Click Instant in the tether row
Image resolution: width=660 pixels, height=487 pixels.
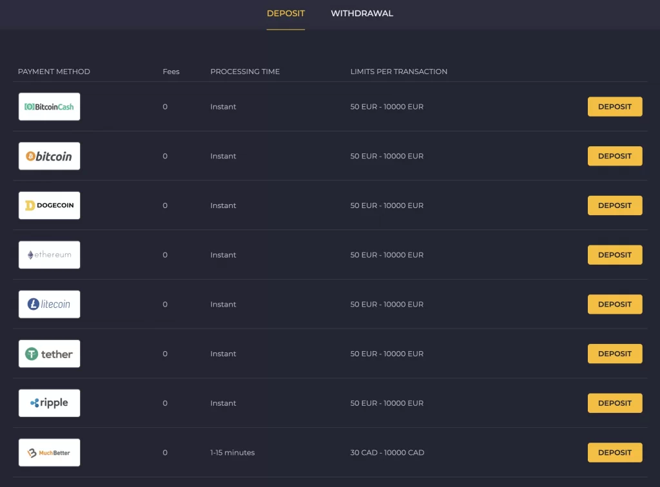point(223,354)
